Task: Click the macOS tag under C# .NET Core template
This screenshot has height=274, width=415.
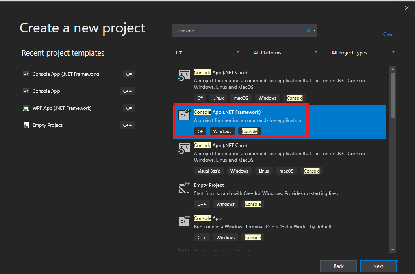Action: click(241, 98)
